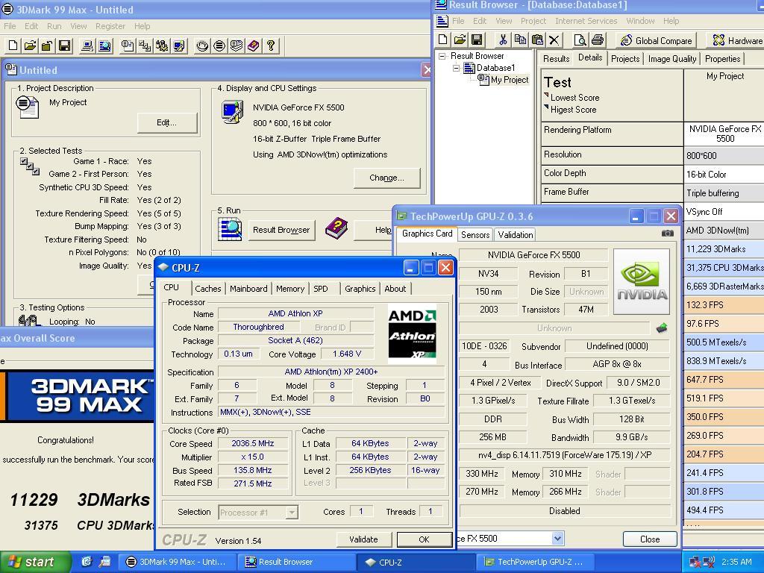764x573 pixels.
Task: Click Paste clipboard icon in Result Browser toolbar
Action: 537,40
